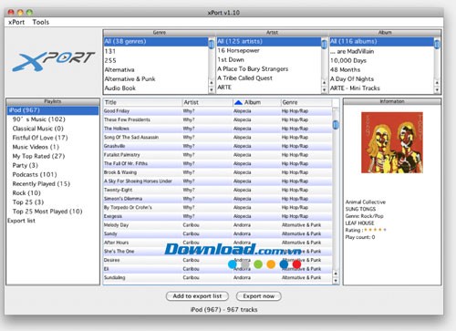Select the Alternativa genre

[x=156, y=69]
